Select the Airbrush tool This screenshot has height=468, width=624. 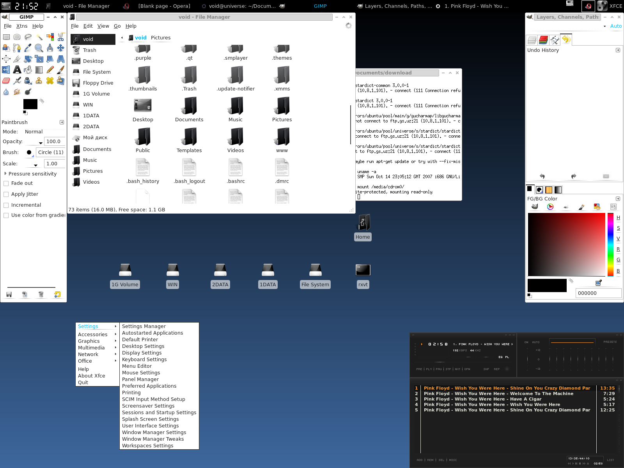[17, 81]
